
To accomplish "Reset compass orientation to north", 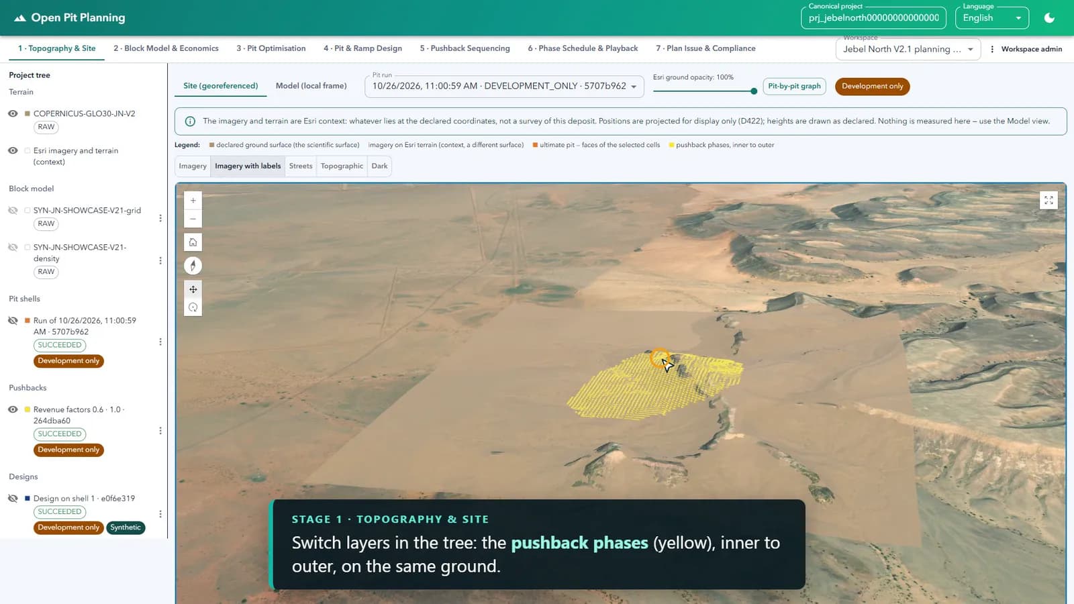I will tap(193, 266).
